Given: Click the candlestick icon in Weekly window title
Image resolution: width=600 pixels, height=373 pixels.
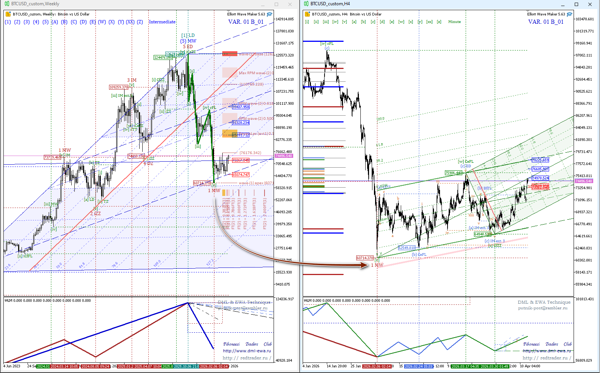Looking at the screenshot, I should coord(7,4).
